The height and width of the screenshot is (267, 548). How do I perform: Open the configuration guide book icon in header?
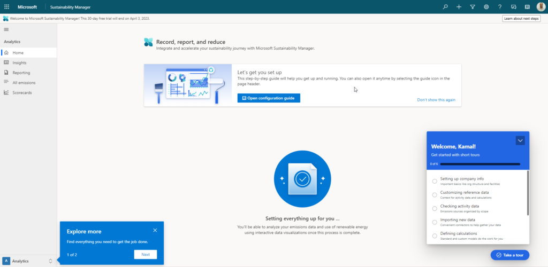click(x=527, y=6)
